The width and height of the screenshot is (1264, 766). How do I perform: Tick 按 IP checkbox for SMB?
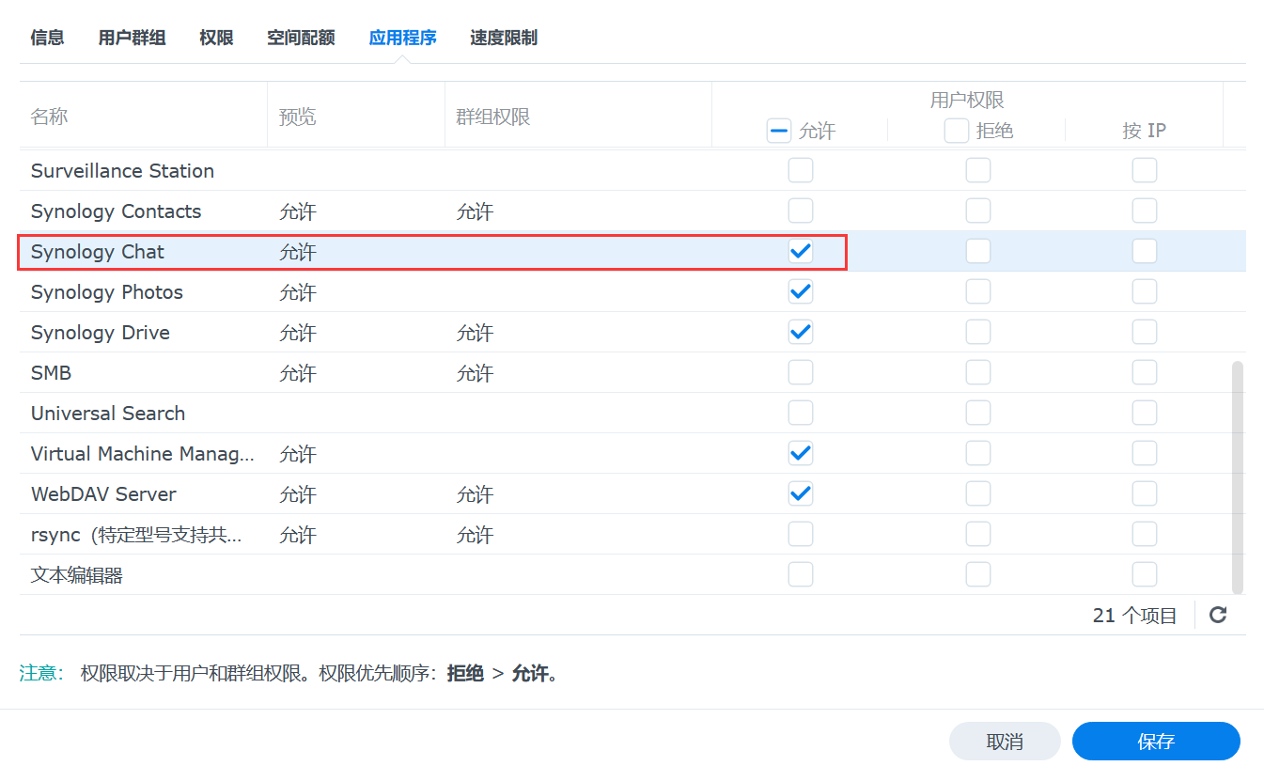click(1145, 372)
